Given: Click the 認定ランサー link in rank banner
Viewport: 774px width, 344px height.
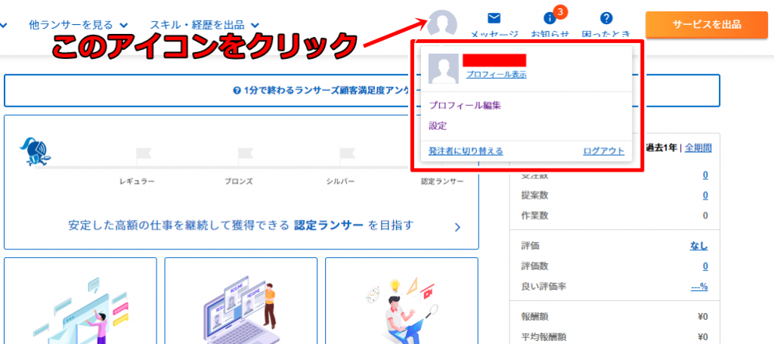Looking at the screenshot, I should 328,225.
